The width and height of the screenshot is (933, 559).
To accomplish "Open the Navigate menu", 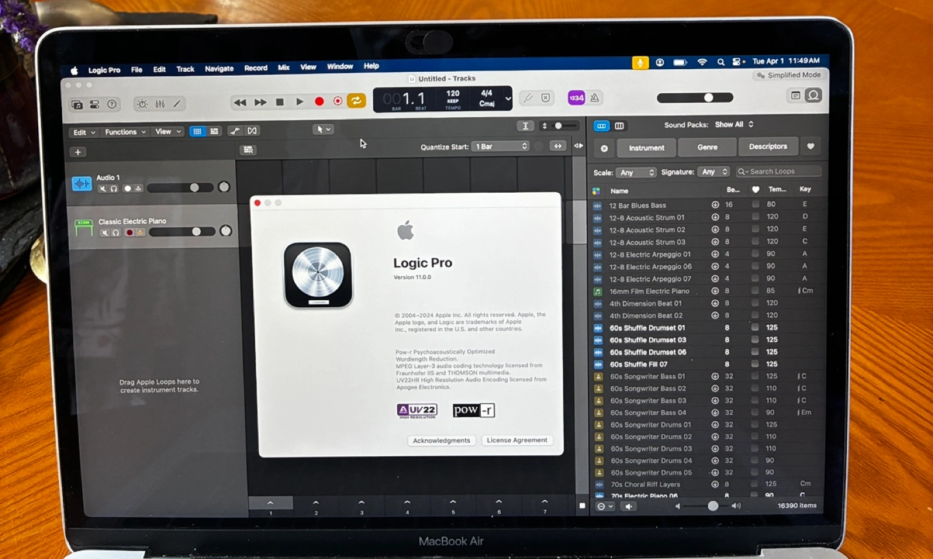I will [x=219, y=69].
